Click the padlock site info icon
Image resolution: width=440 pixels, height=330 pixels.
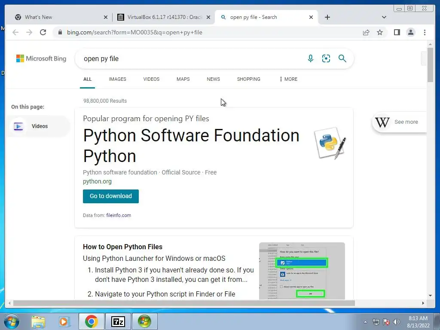click(x=60, y=32)
